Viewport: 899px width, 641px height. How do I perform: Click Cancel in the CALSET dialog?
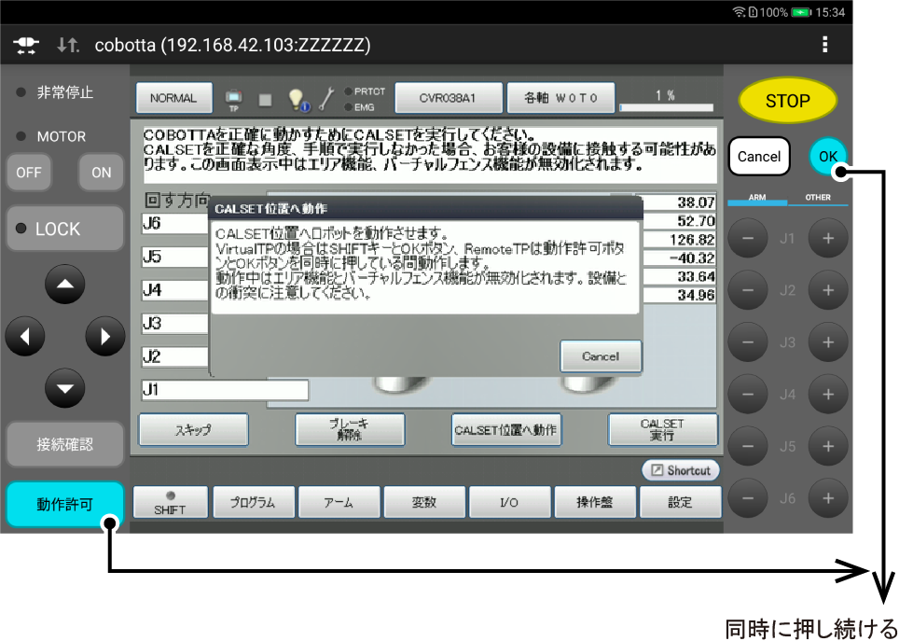coord(601,356)
